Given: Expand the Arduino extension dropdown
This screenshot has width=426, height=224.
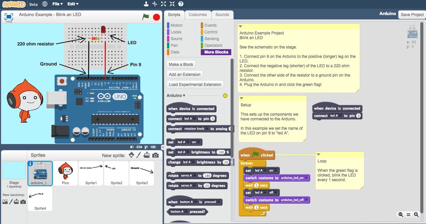Looking at the screenshot, I should click(184, 96).
